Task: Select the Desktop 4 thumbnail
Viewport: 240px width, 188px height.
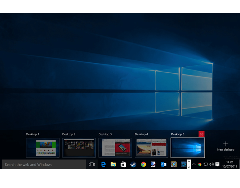Action: (x=151, y=148)
